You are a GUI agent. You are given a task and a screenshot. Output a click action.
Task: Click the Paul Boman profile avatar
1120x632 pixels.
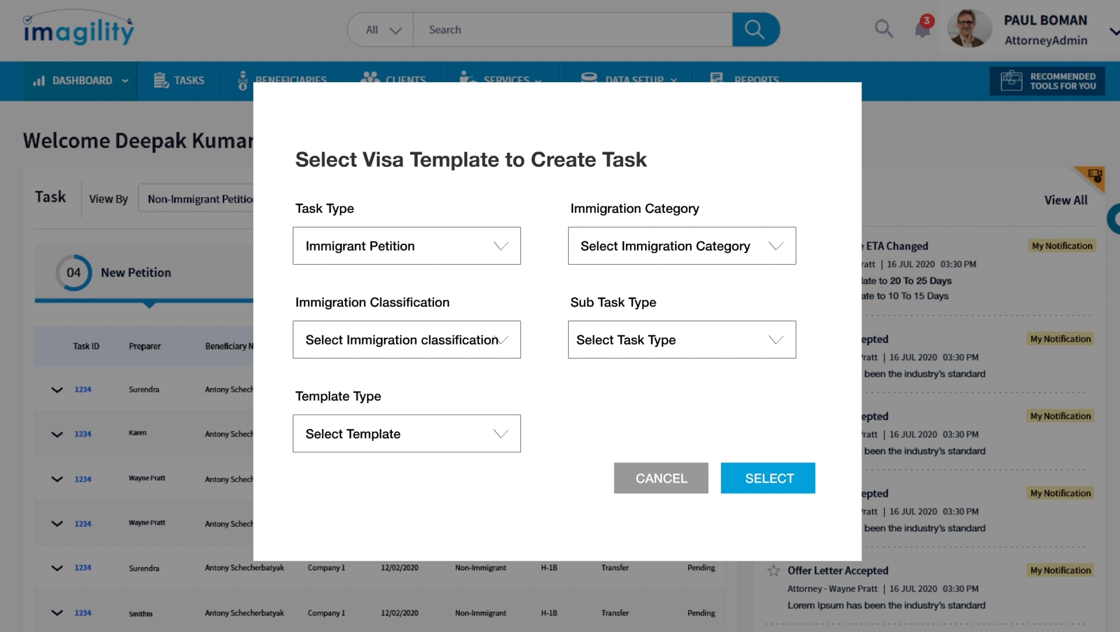[x=969, y=29]
